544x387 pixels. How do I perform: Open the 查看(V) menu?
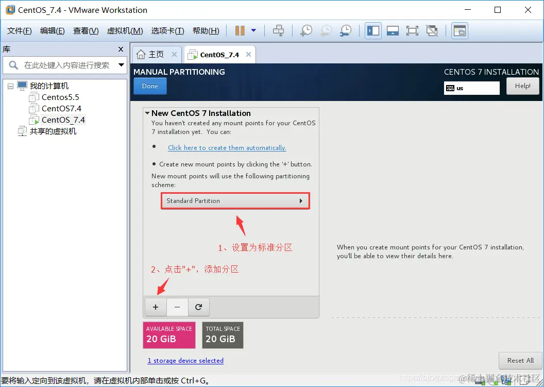point(86,31)
